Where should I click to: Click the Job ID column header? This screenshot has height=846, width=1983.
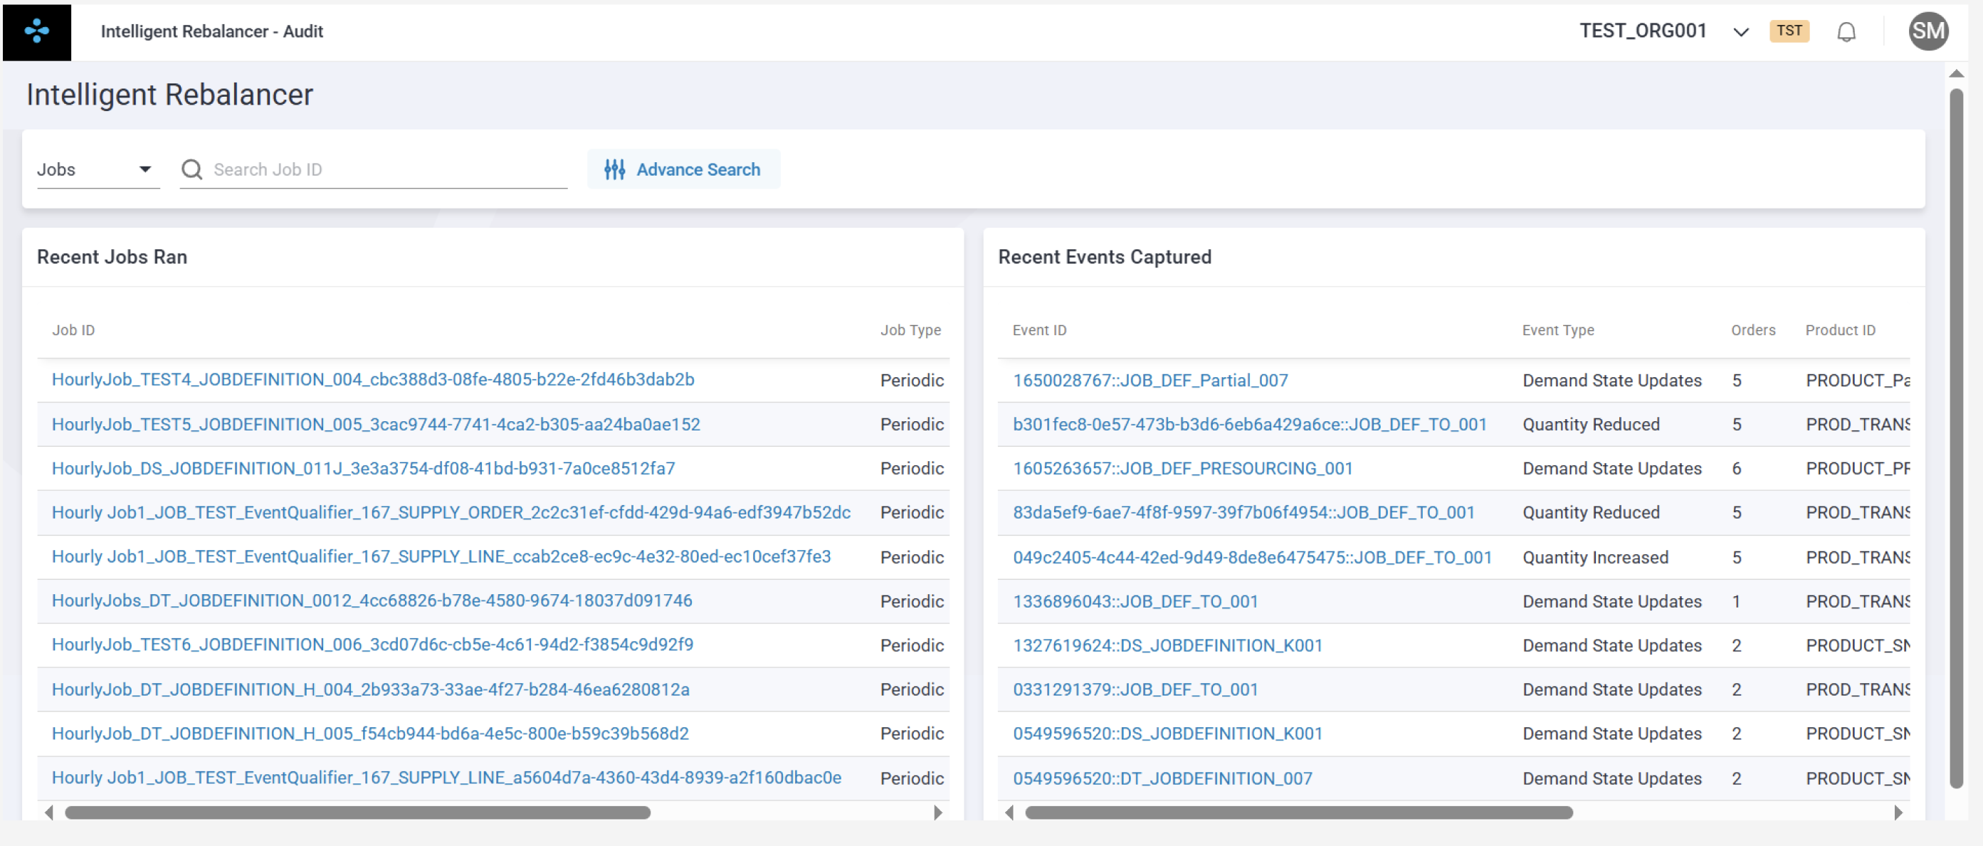[73, 330]
